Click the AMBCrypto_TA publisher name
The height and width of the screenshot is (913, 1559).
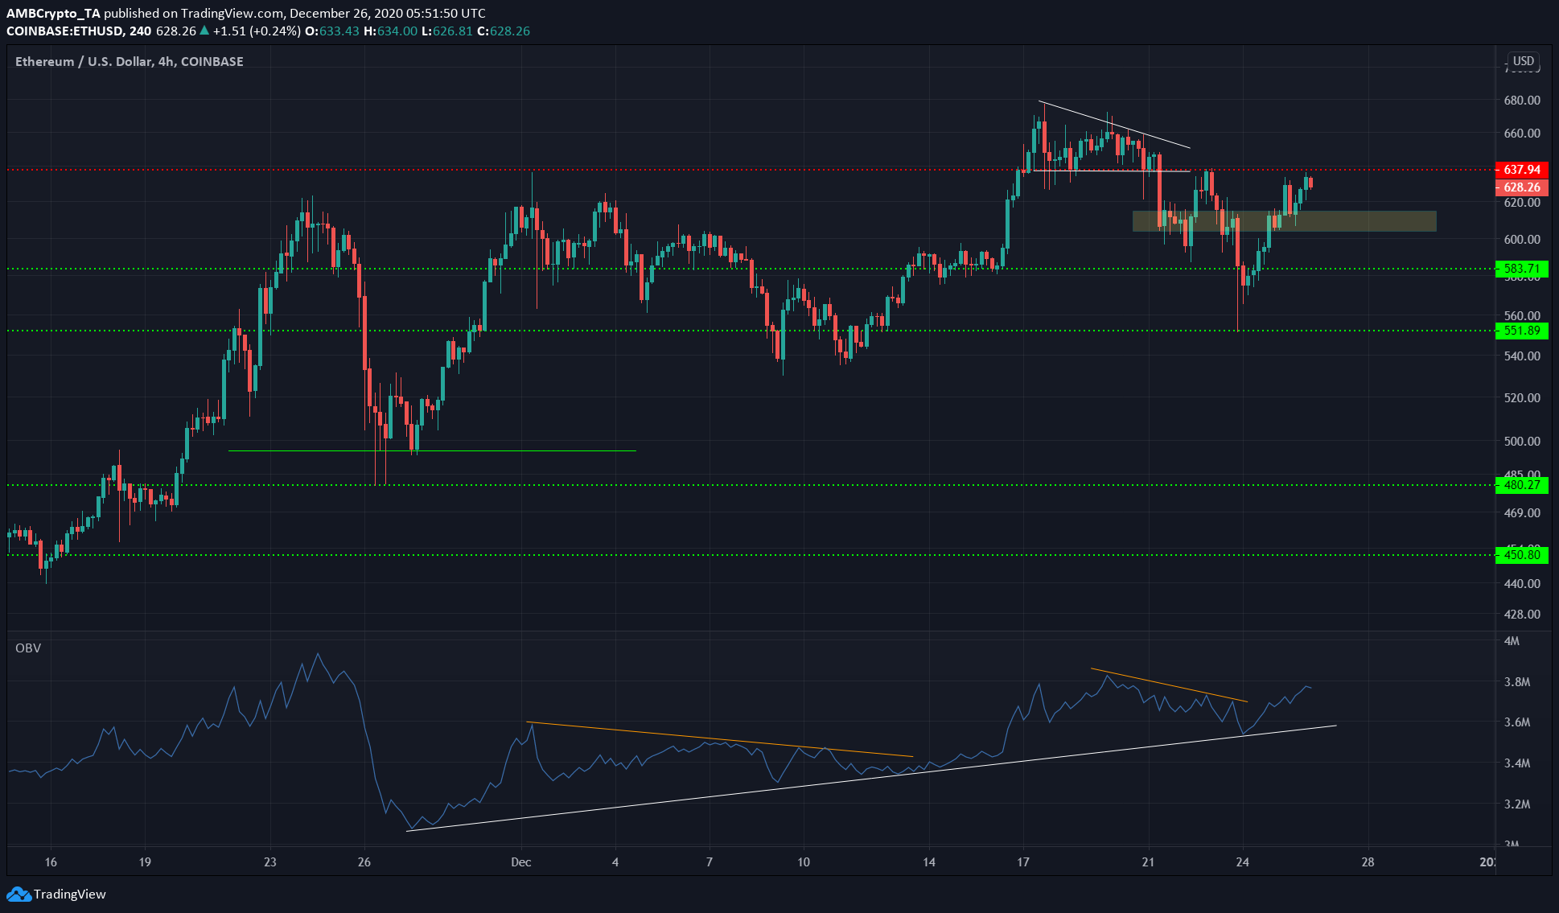(x=53, y=14)
